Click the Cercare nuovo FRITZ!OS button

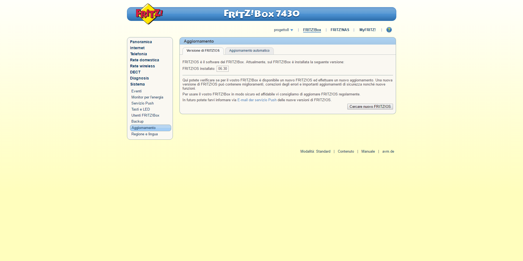(x=370, y=106)
